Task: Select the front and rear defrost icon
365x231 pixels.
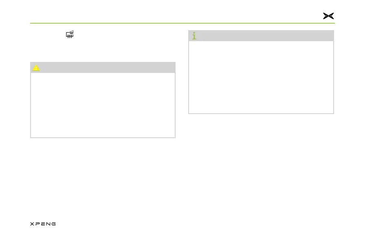Action: pyautogui.click(x=70, y=34)
